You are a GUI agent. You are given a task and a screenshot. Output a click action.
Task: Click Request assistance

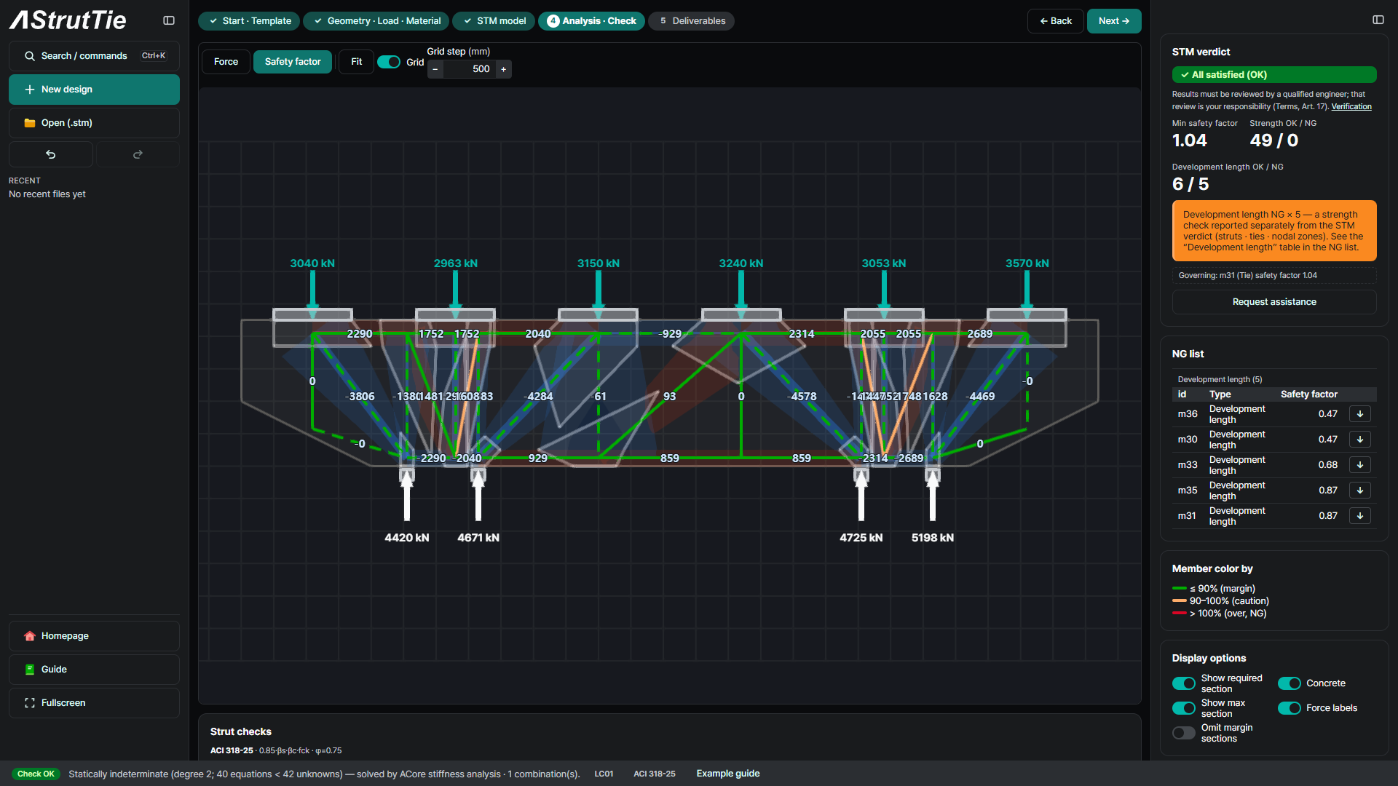1274,302
